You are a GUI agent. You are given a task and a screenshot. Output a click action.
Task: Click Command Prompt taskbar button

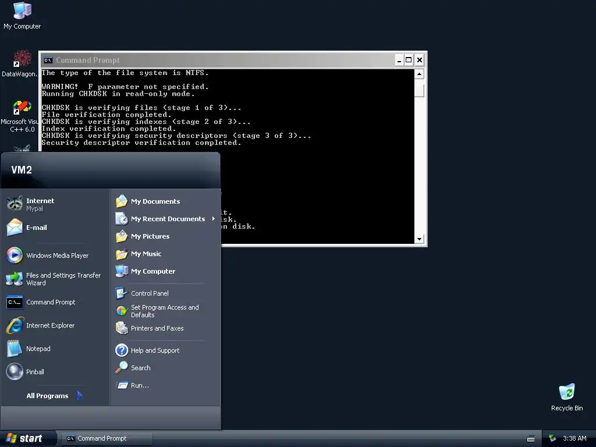[x=107, y=439]
